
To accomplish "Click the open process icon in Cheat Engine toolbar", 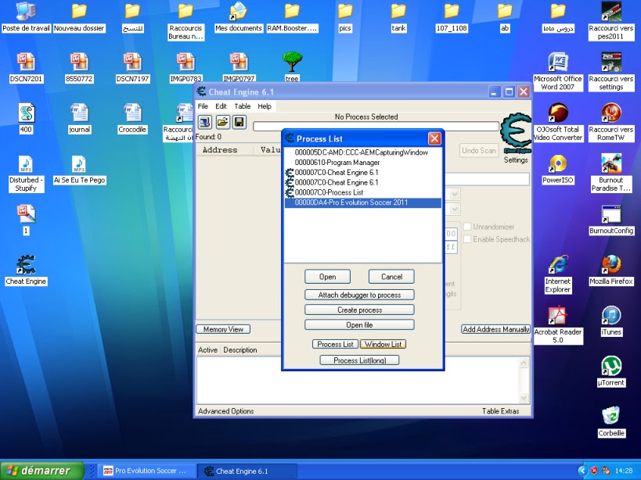I will click(205, 122).
